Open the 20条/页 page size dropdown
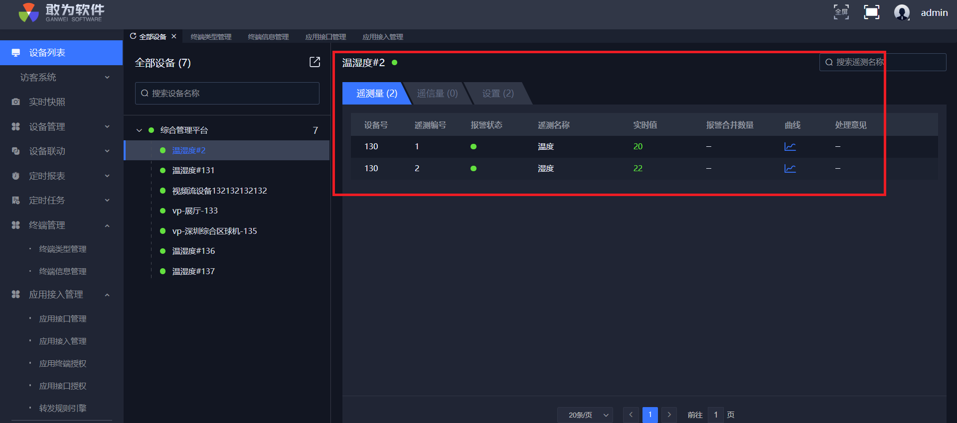Image resolution: width=957 pixels, height=423 pixels. 585,415
